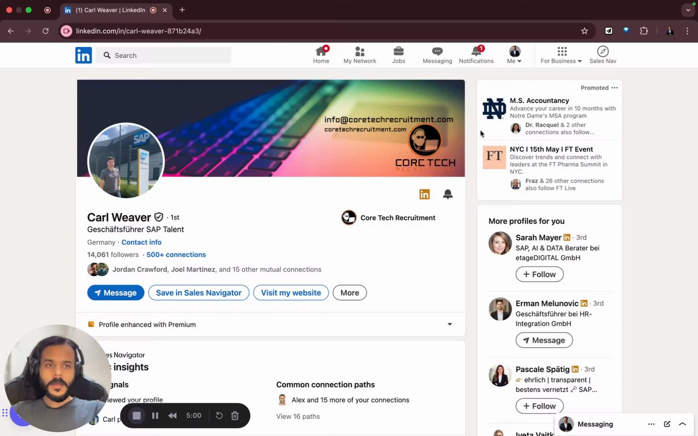Open Notifications bell in navigation
Image resolution: width=698 pixels, height=436 pixels.
point(476,55)
